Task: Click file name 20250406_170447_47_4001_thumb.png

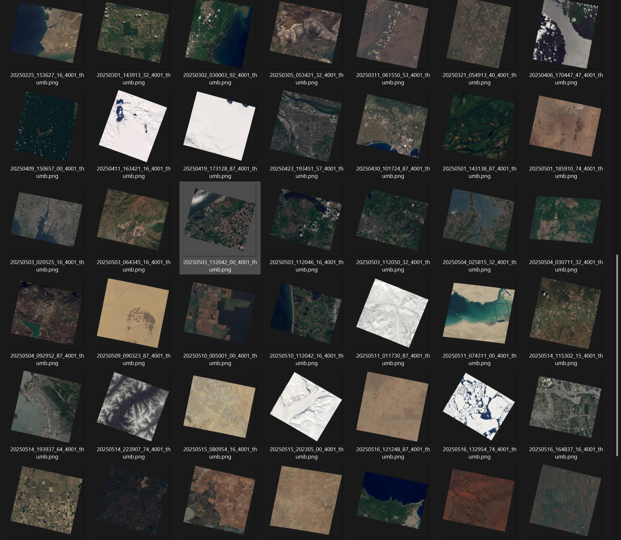Action: [x=566, y=79]
